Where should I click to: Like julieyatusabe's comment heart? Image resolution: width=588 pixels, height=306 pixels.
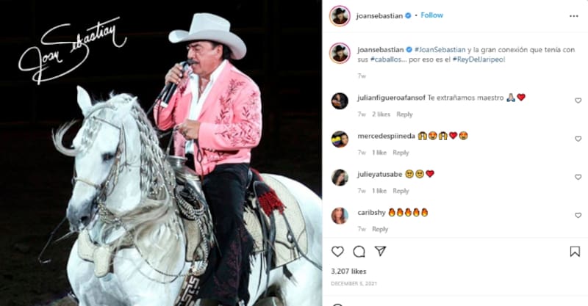pos(578,177)
